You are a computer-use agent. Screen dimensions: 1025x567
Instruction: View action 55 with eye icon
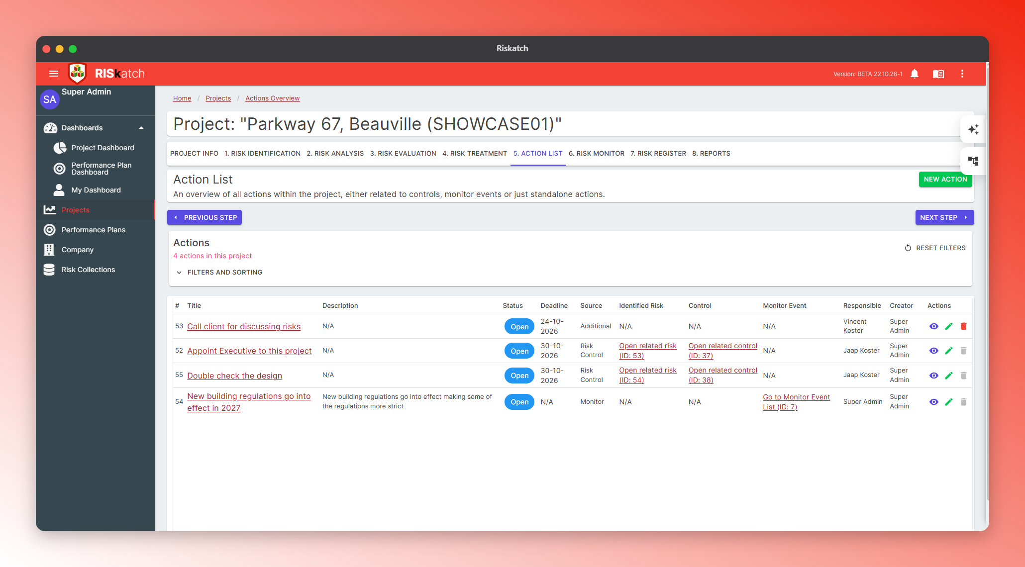[x=934, y=376]
